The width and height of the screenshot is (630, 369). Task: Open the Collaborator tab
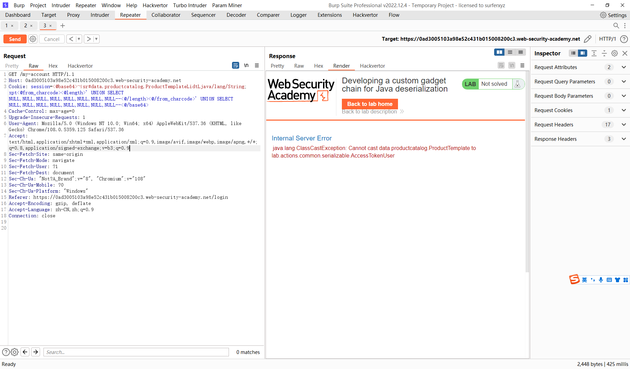point(166,15)
